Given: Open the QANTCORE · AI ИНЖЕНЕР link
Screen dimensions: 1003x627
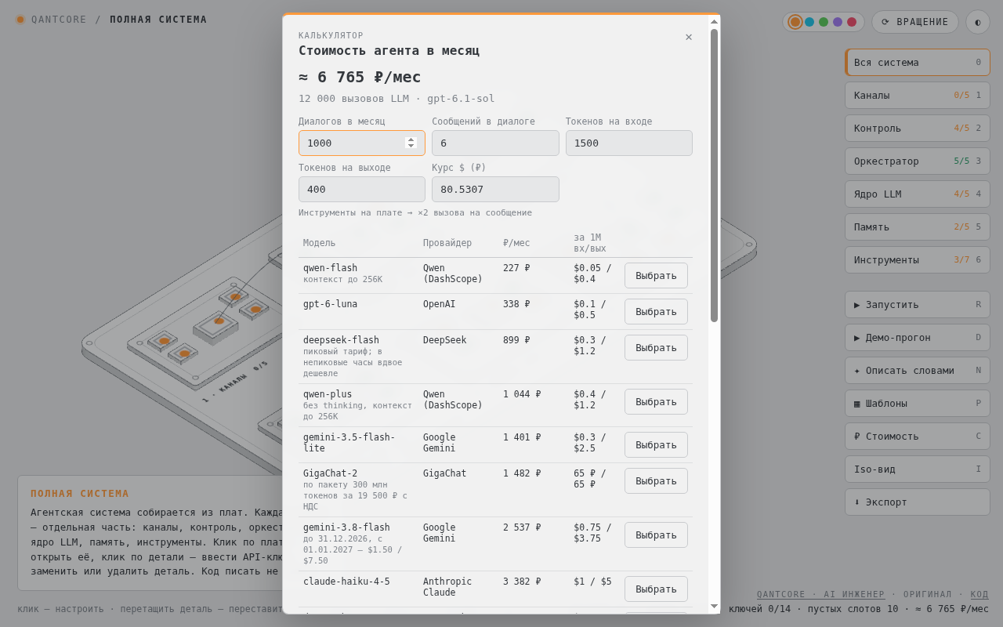Looking at the screenshot, I should pyautogui.click(x=820, y=595).
